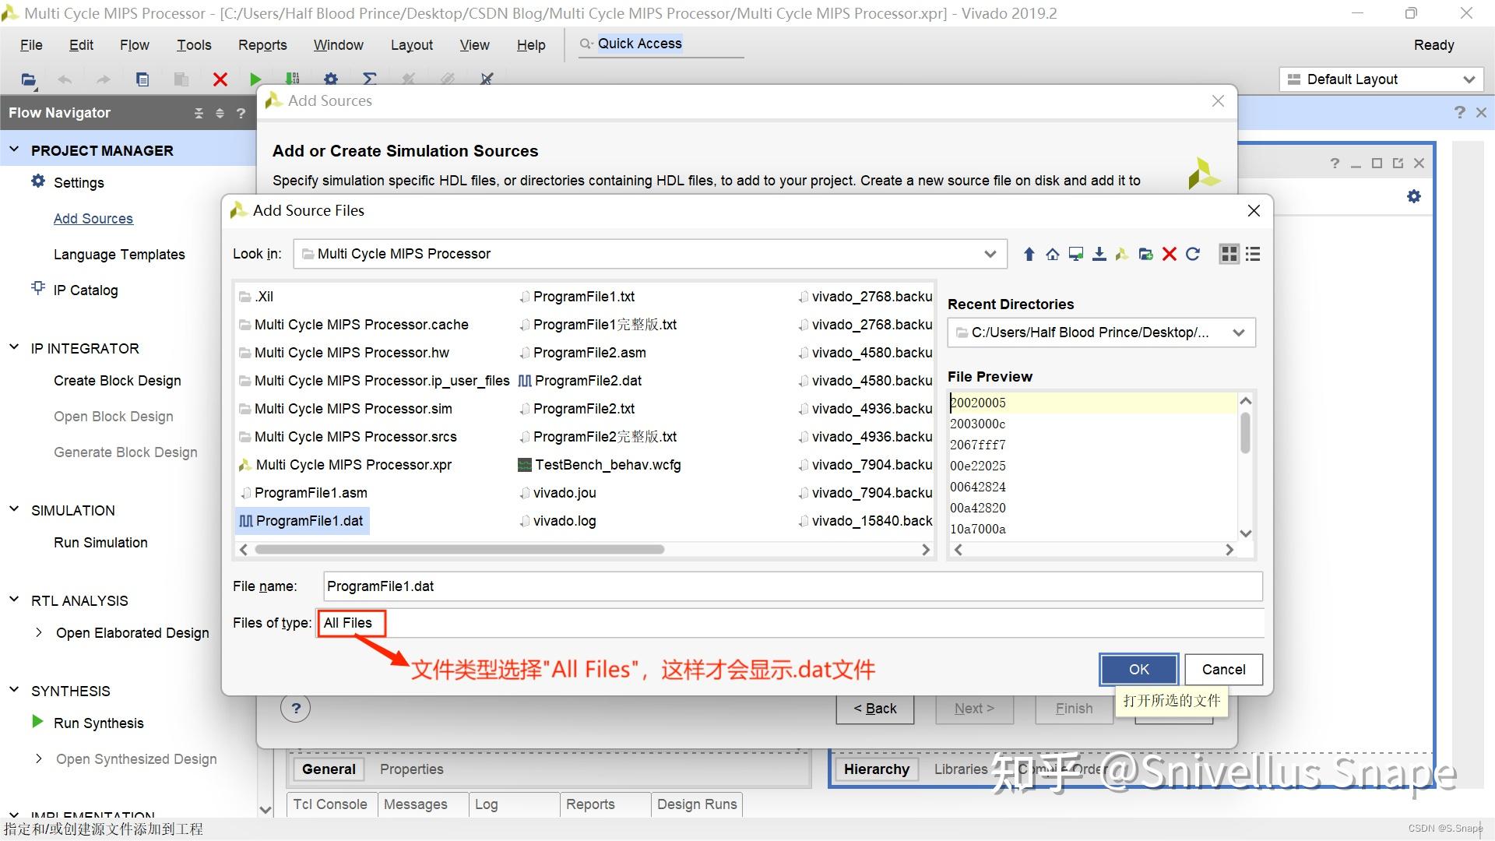The height and width of the screenshot is (841, 1495).
Task: Open the settings gear on main toolbar
Action: coord(331,79)
